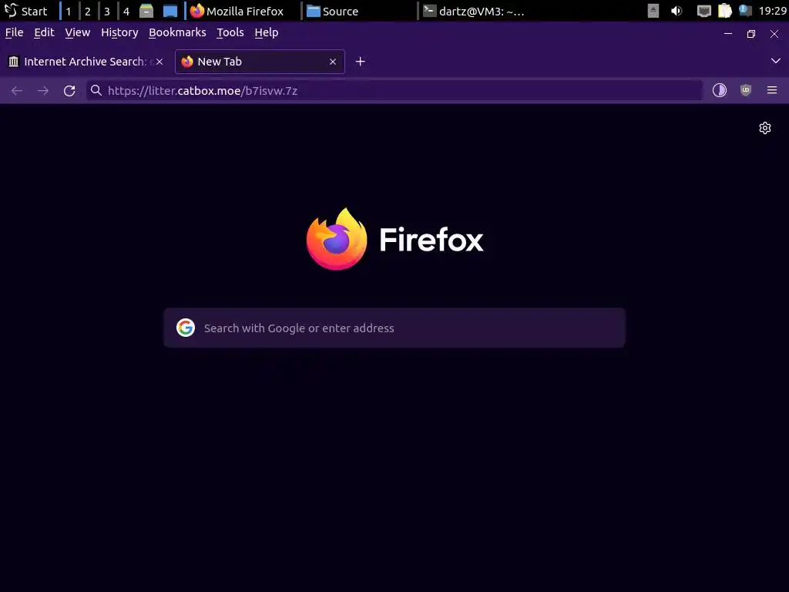The image size is (789, 592).
Task: Open the View menu
Action: (x=78, y=32)
